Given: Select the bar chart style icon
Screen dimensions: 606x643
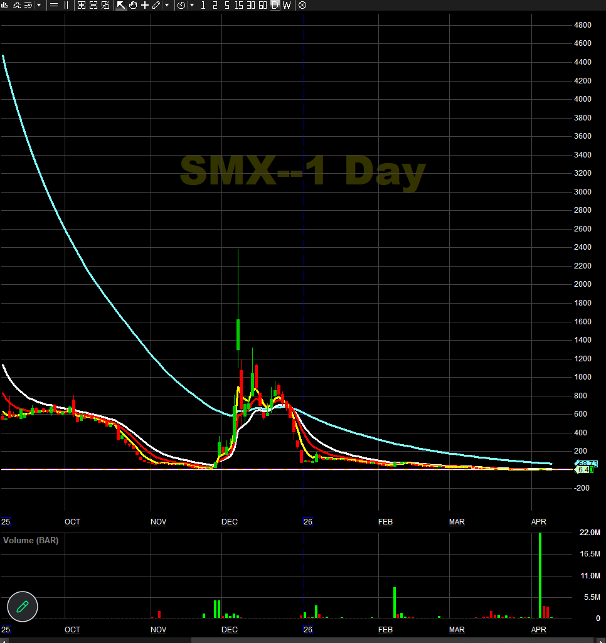Looking at the screenshot, I should 5,5.
